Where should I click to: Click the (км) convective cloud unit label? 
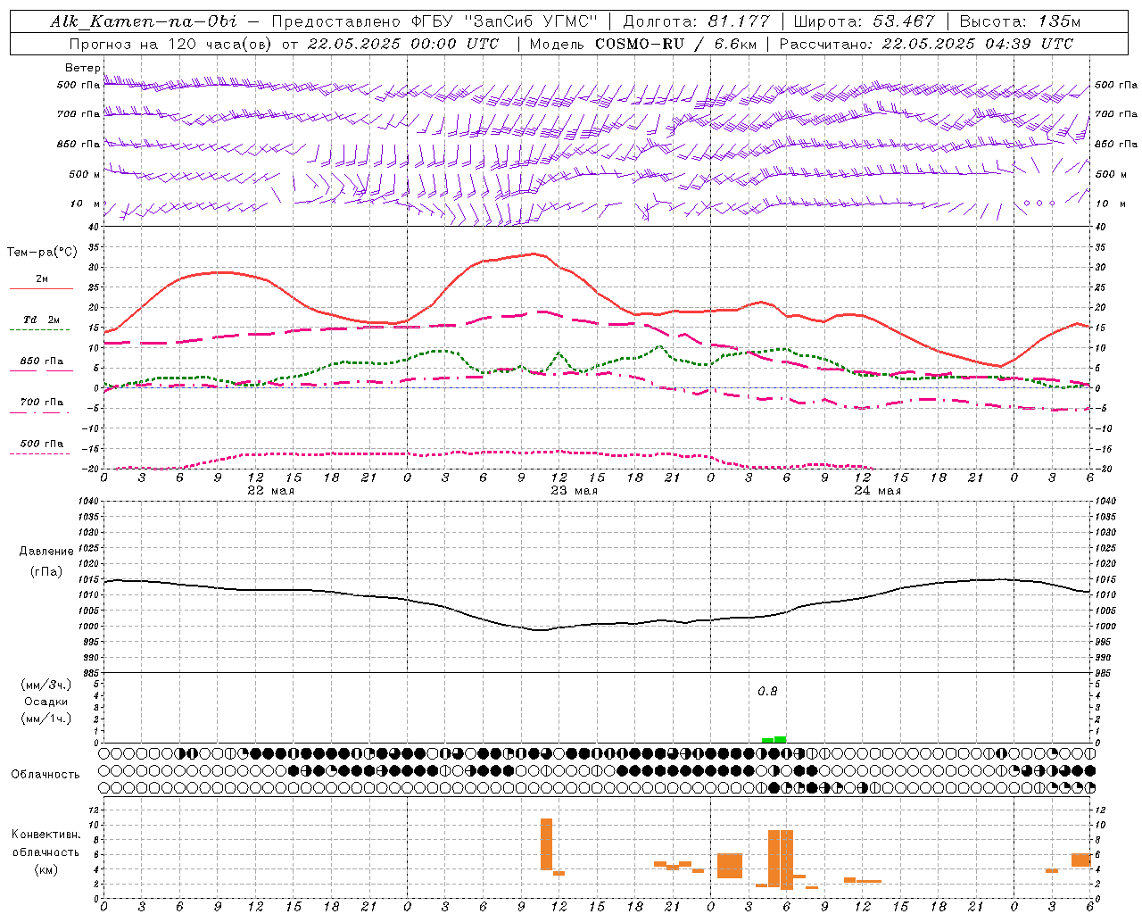(x=46, y=869)
